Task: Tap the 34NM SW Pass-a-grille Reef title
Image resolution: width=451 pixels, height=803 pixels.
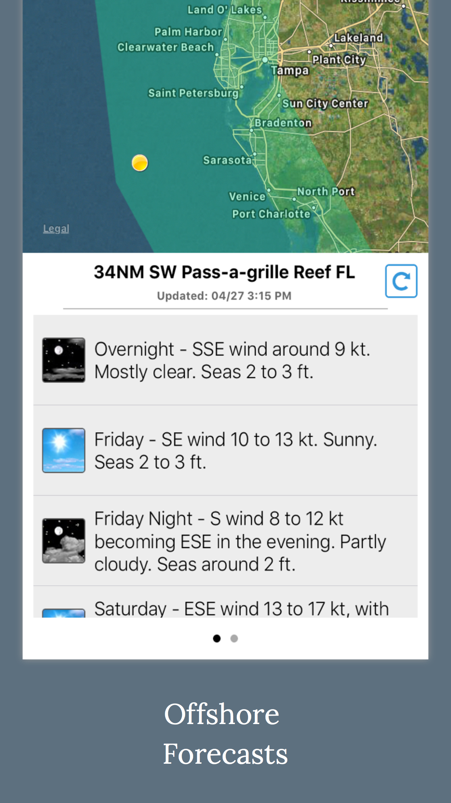Action: (x=224, y=272)
